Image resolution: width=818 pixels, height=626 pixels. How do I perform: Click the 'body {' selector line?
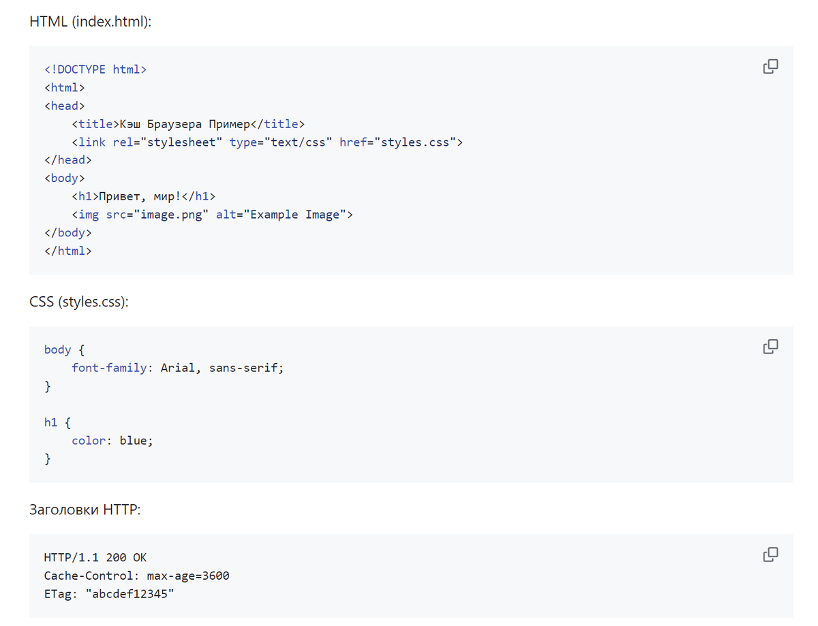[x=64, y=349]
